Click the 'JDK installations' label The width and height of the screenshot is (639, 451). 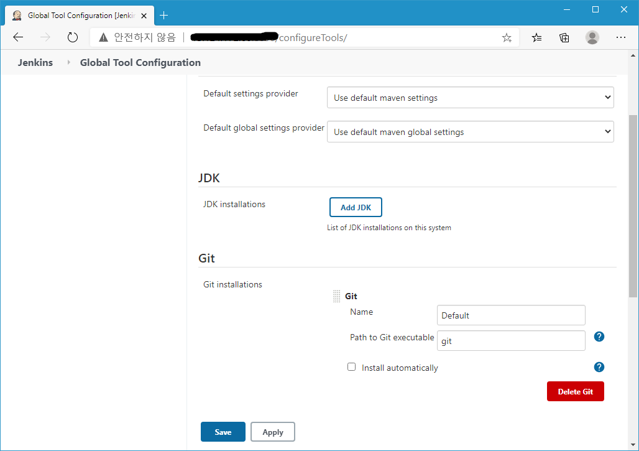pos(234,204)
